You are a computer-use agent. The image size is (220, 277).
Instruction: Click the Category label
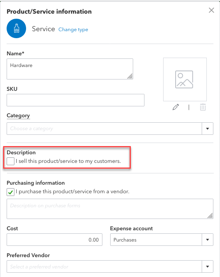(x=18, y=116)
